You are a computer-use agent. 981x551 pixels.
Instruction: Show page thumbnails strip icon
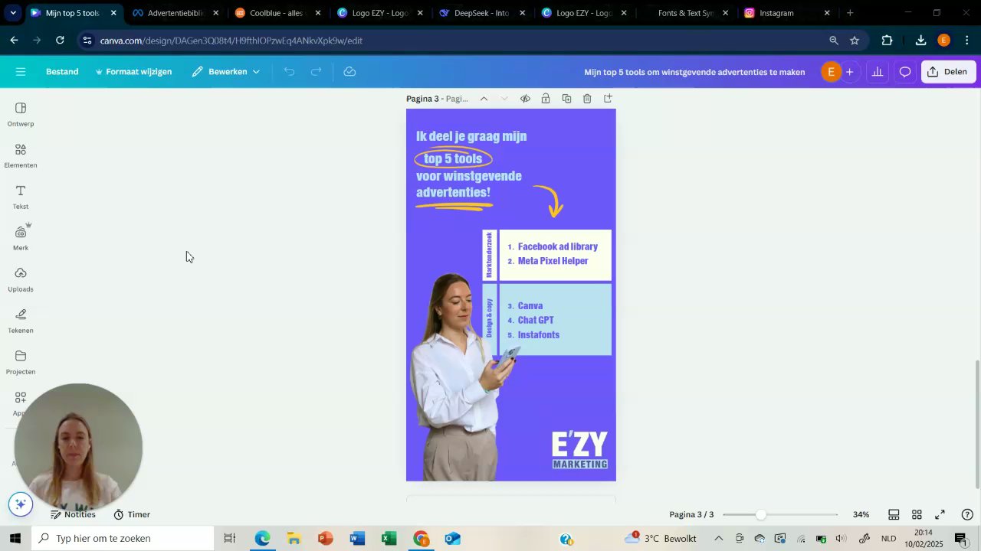coord(894,514)
